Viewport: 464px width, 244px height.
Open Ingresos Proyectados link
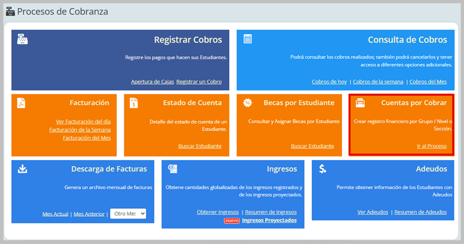[269, 220]
